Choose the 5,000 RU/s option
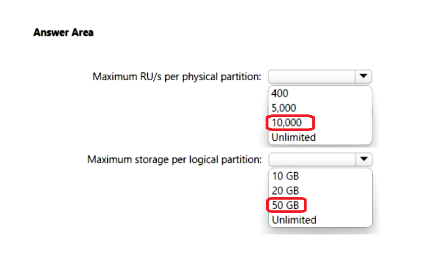Screen dimensions: 424x272 point(284,108)
